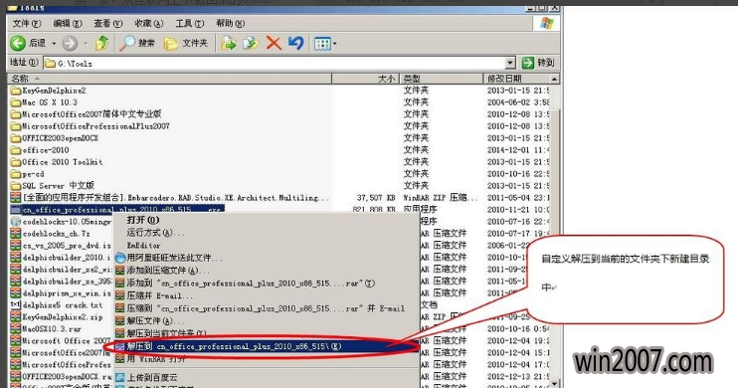Click the red Delete X icon
The height and width of the screenshot is (388, 738).
tap(274, 44)
